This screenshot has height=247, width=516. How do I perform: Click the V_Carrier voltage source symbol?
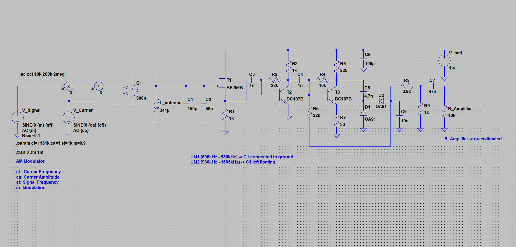pyautogui.click(x=69, y=117)
